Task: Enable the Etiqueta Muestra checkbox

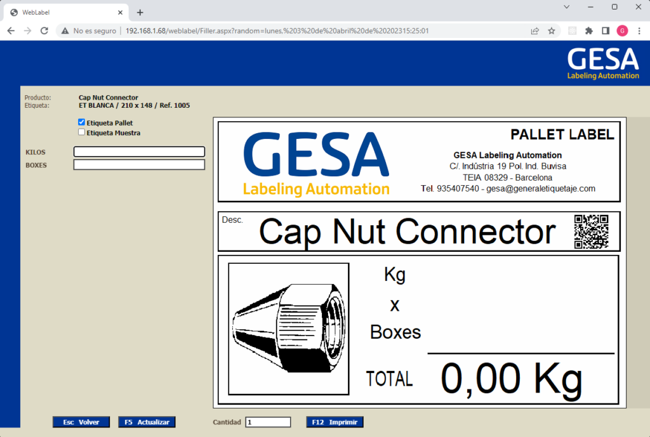Action: (81, 132)
